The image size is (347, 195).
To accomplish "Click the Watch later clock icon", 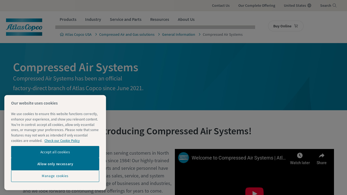I will 300,156.
